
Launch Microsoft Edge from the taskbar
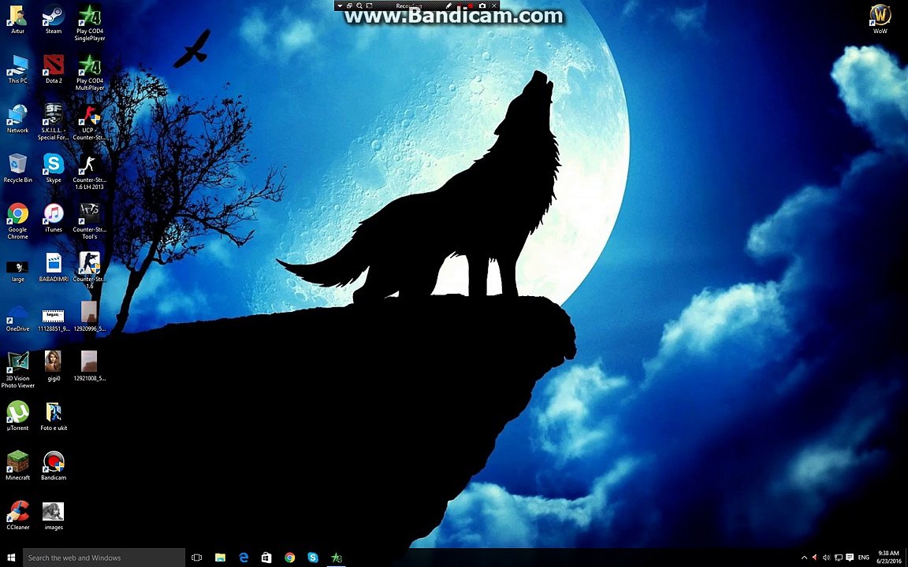pyautogui.click(x=244, y=558)
